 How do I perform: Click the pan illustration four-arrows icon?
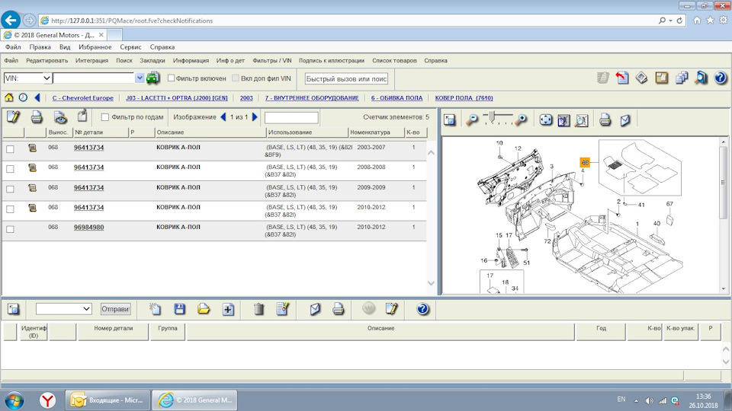545,120
